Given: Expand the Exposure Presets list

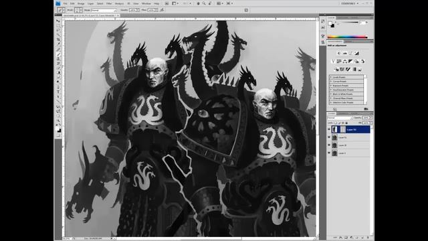Looking at the screenshot, I should 331,86.
